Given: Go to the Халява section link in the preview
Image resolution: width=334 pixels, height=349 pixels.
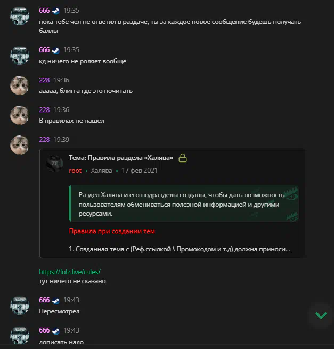Looking at the screenshot, I should [x=101, y=171].
